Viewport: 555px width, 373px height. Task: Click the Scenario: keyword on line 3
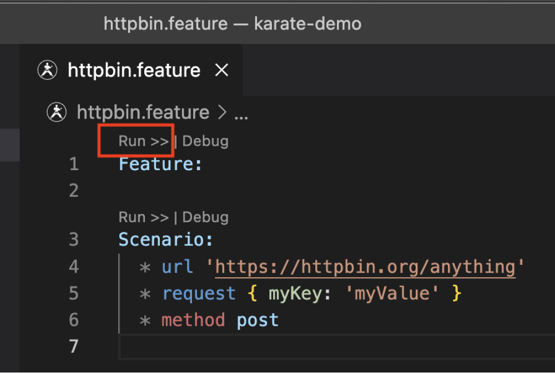tap(165, 240)
